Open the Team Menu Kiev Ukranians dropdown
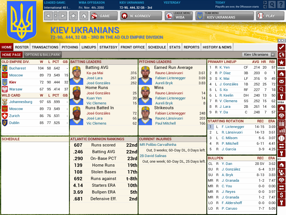This screenshot has height=215, width=286. pos(225,16)
